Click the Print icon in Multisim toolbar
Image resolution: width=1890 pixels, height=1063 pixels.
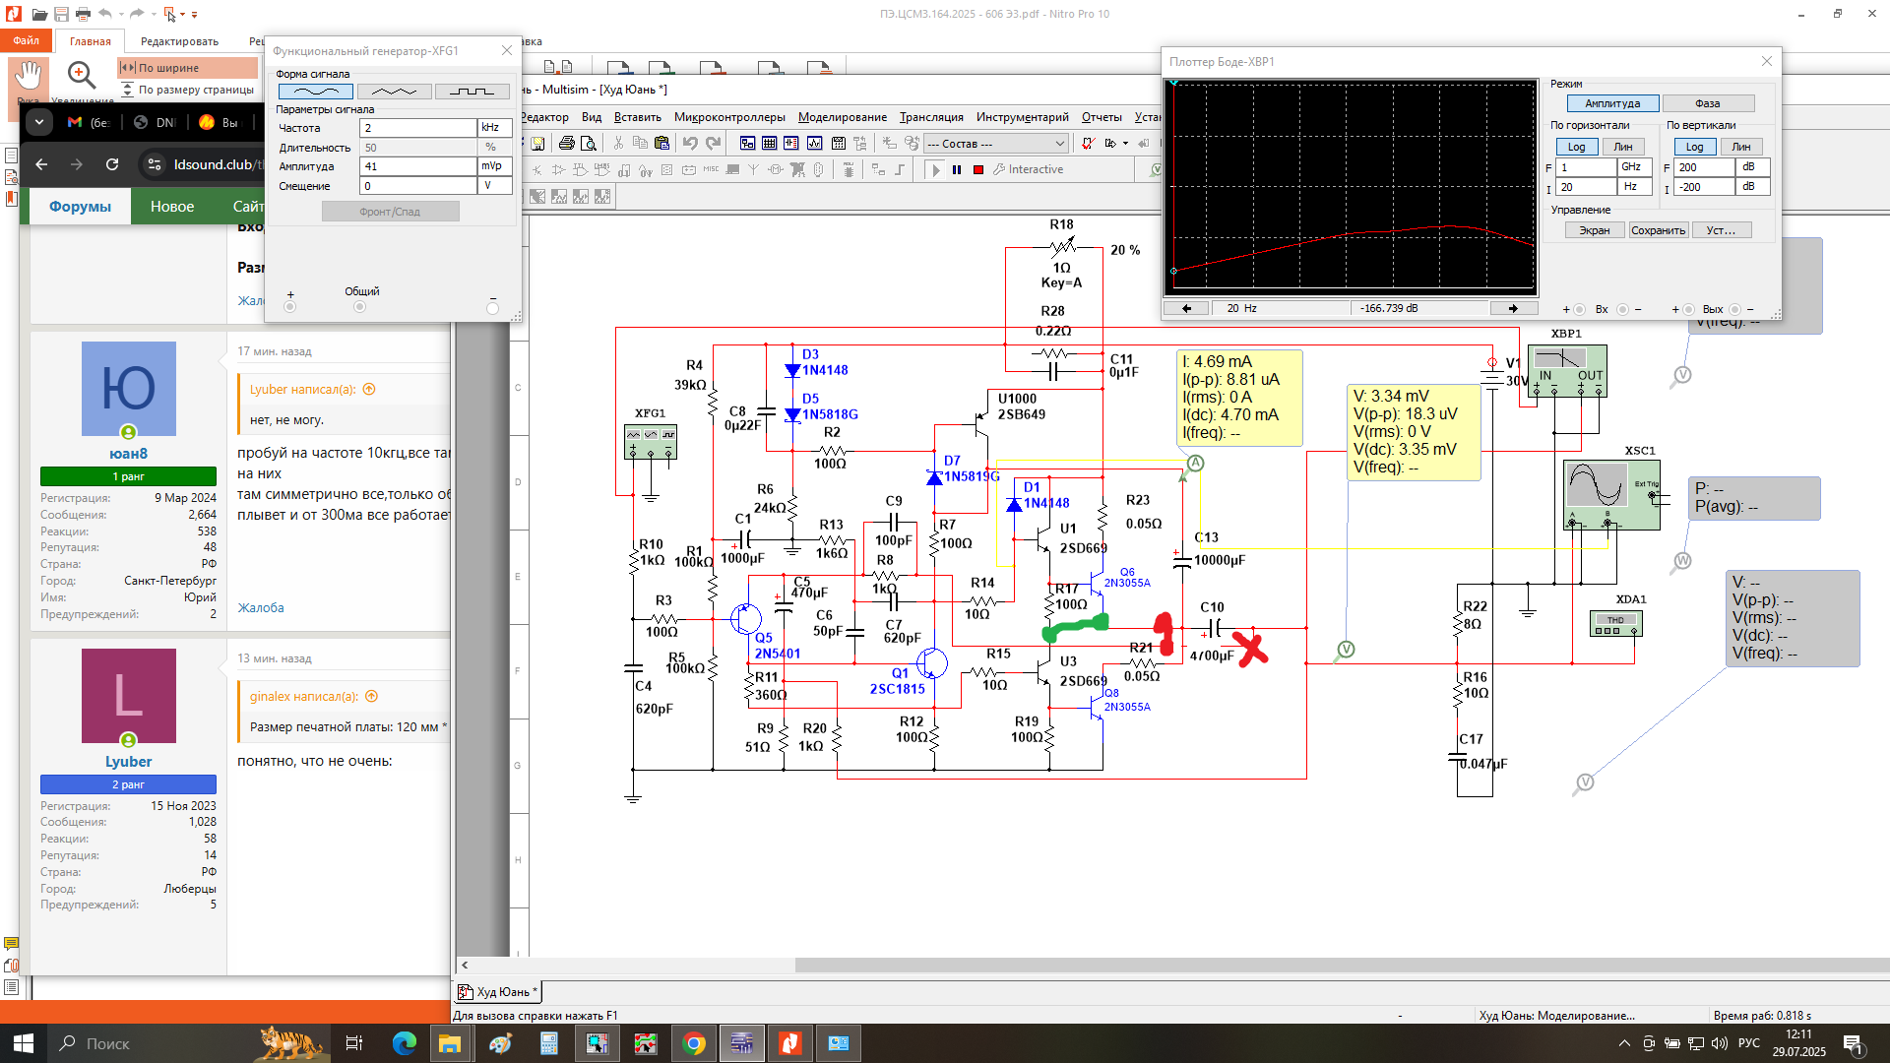tap(566, 144)
